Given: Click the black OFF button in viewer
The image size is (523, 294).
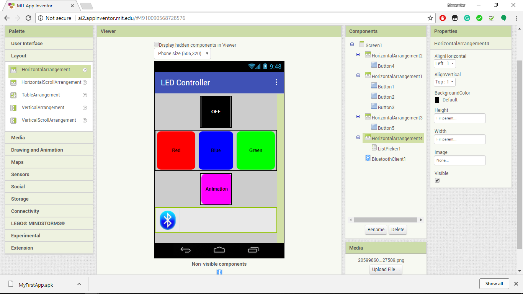Looking at the screenshot, I should (x=216, y=112).
